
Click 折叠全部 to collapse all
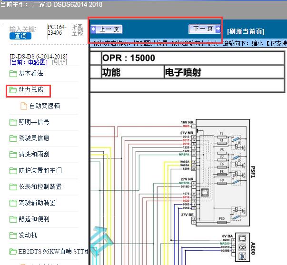tap(77, 30)
